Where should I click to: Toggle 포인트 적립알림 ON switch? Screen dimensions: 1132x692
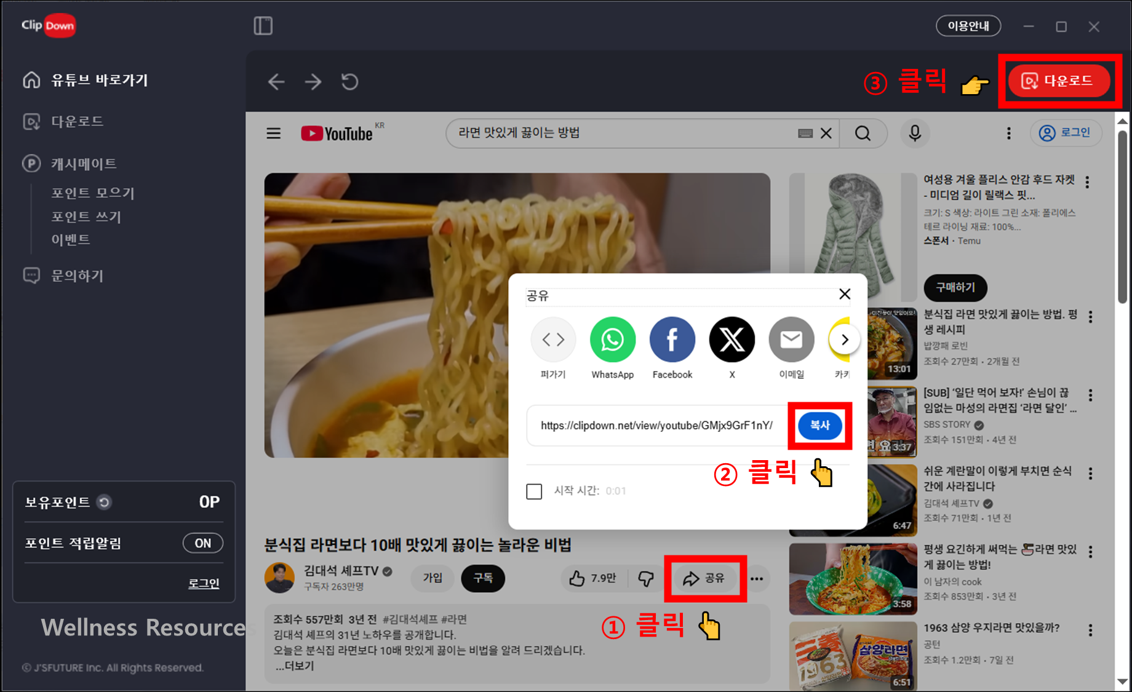(203, 543)
